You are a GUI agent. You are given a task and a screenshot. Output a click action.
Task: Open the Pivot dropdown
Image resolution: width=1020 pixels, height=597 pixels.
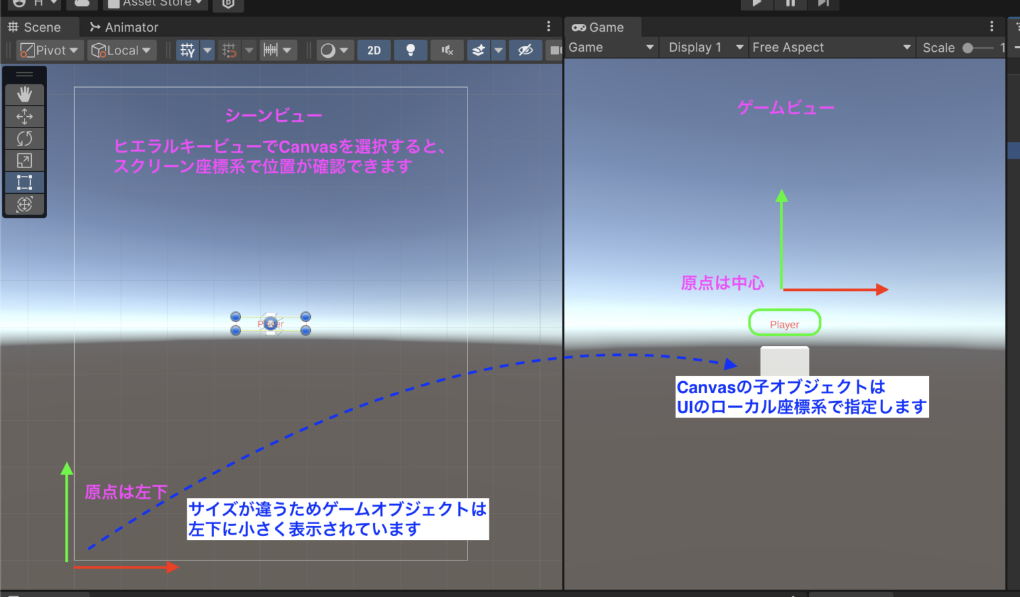coord(48,50)
